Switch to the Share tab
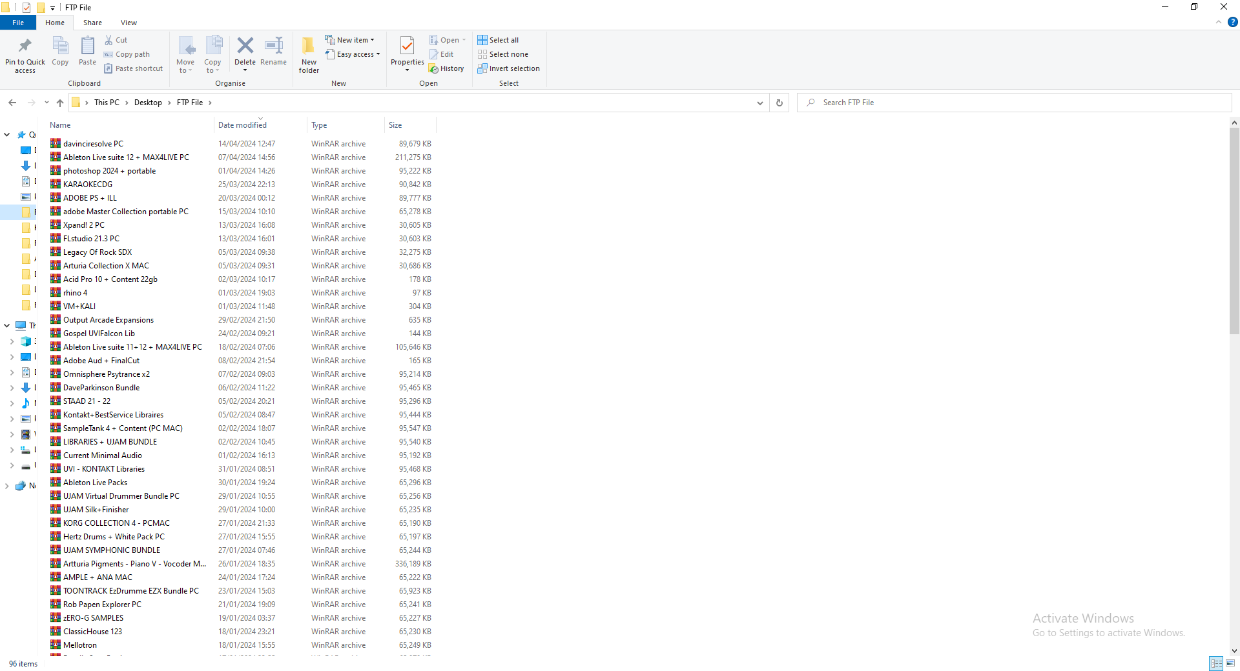The width and height of the screenshot is (1240, 671). click(x=92, y=23)
